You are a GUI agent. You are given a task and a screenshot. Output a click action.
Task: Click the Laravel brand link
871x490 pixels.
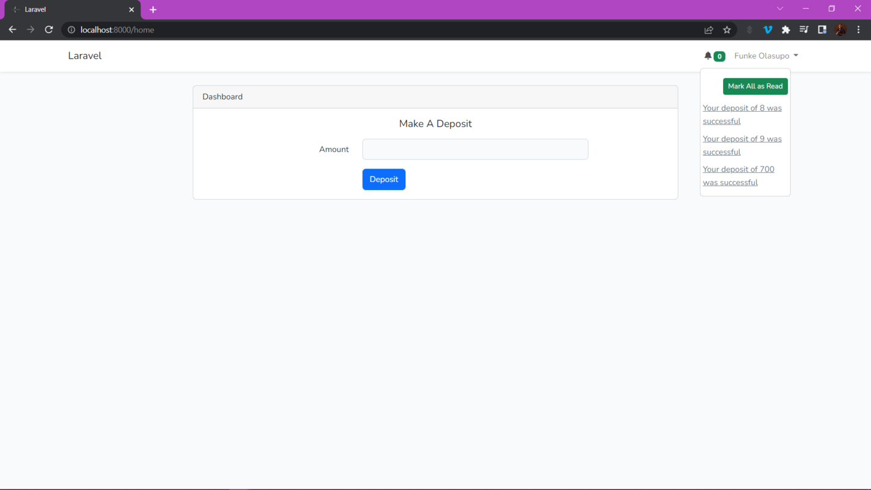click(84, 56)
